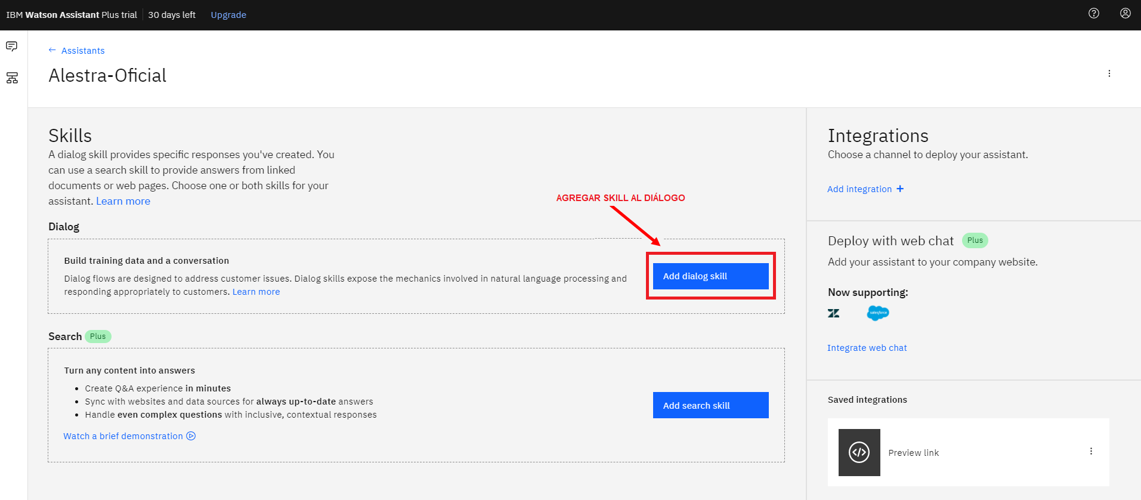
Task: Click the plus icon beside Add integration
Action: [900, 189]
